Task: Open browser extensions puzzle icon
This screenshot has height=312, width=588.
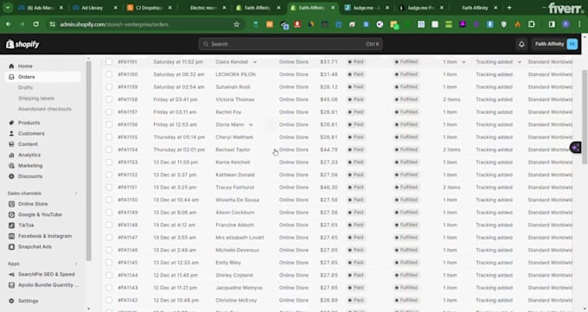Action: (x=532, y=24)
